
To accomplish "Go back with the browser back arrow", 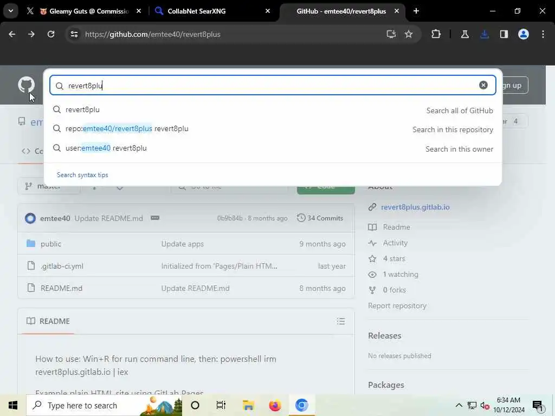I will point(12,34).
